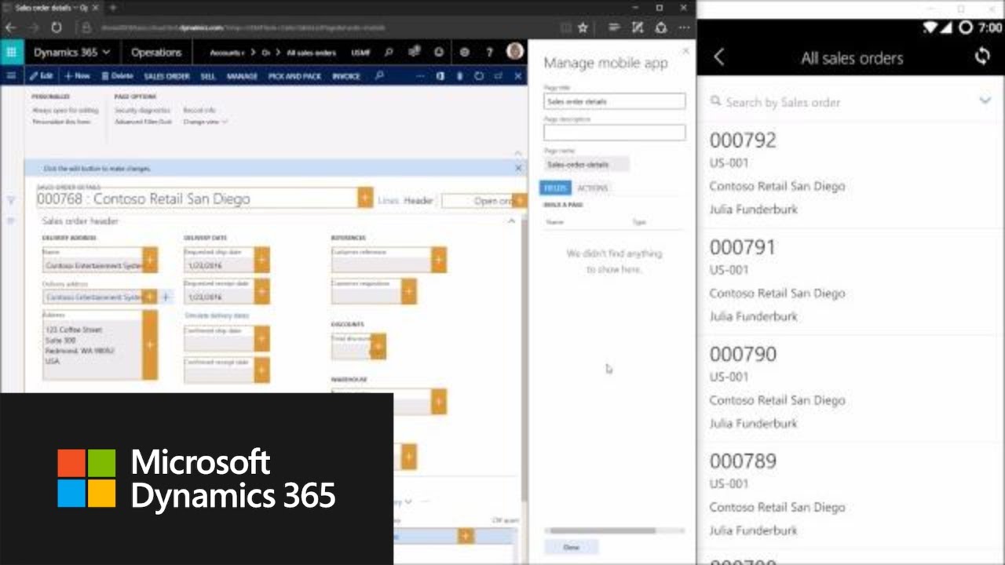Click the Page title input field
The width and height of the screenshot is (1005, 565).
[x=614, y=101]
